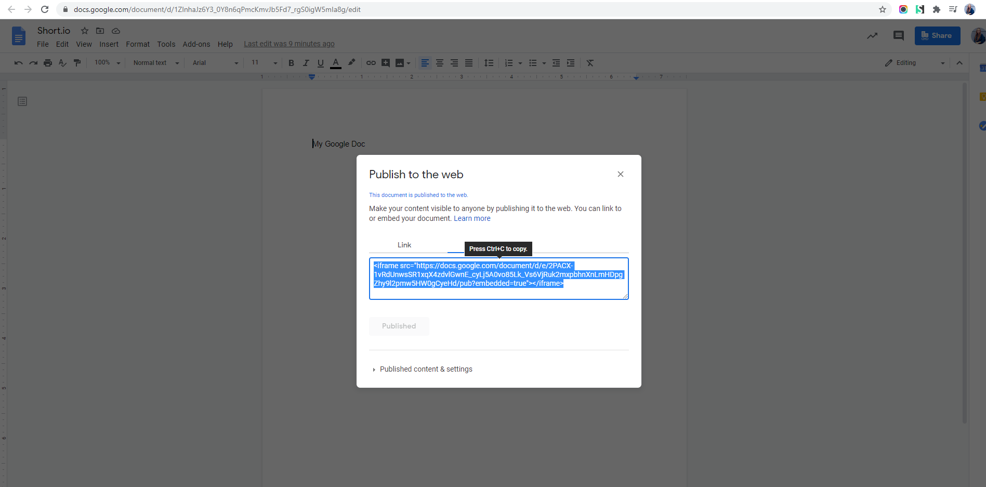Click the decrease indent icon
Image resolution: width=986 pixels, height=487 pixels.
click(556, 63)
